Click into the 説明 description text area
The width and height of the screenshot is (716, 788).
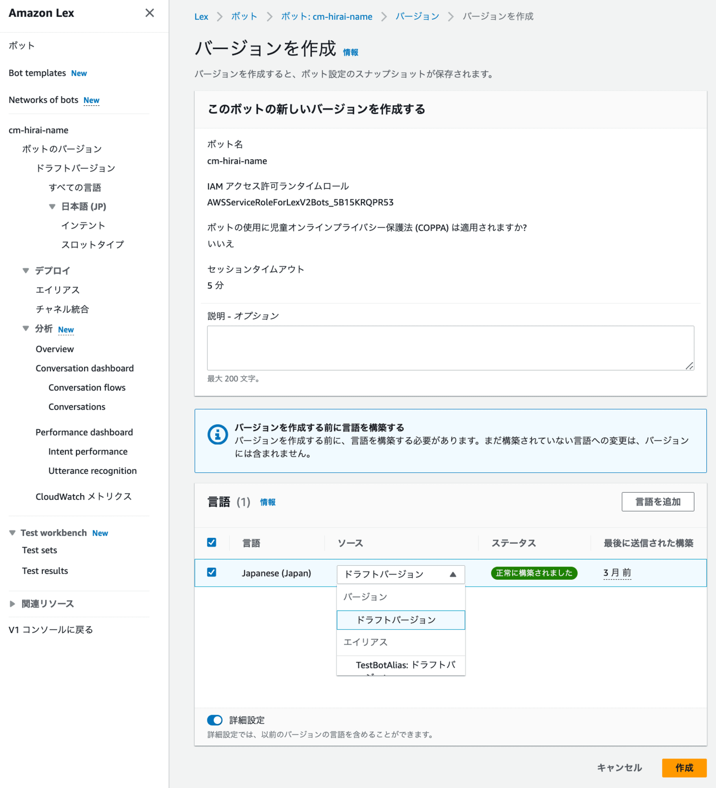click(x=450, y=348)
